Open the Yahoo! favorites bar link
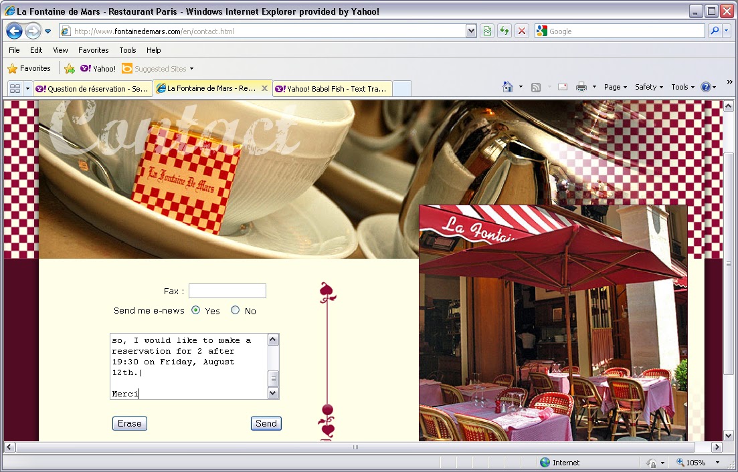 click(x=98, y=69)
